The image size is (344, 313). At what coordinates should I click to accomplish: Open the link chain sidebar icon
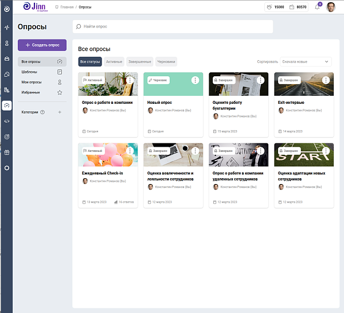[7, 121]
